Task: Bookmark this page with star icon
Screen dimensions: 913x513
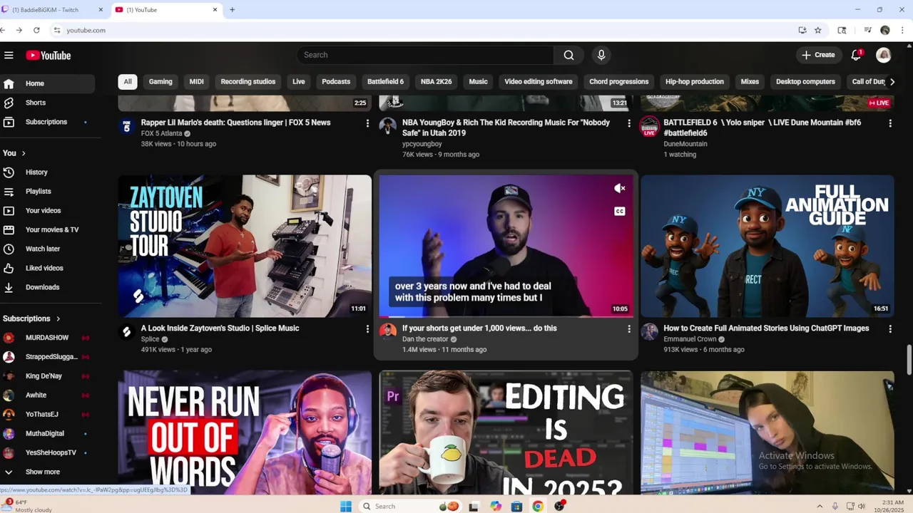Action: [818, 30]
